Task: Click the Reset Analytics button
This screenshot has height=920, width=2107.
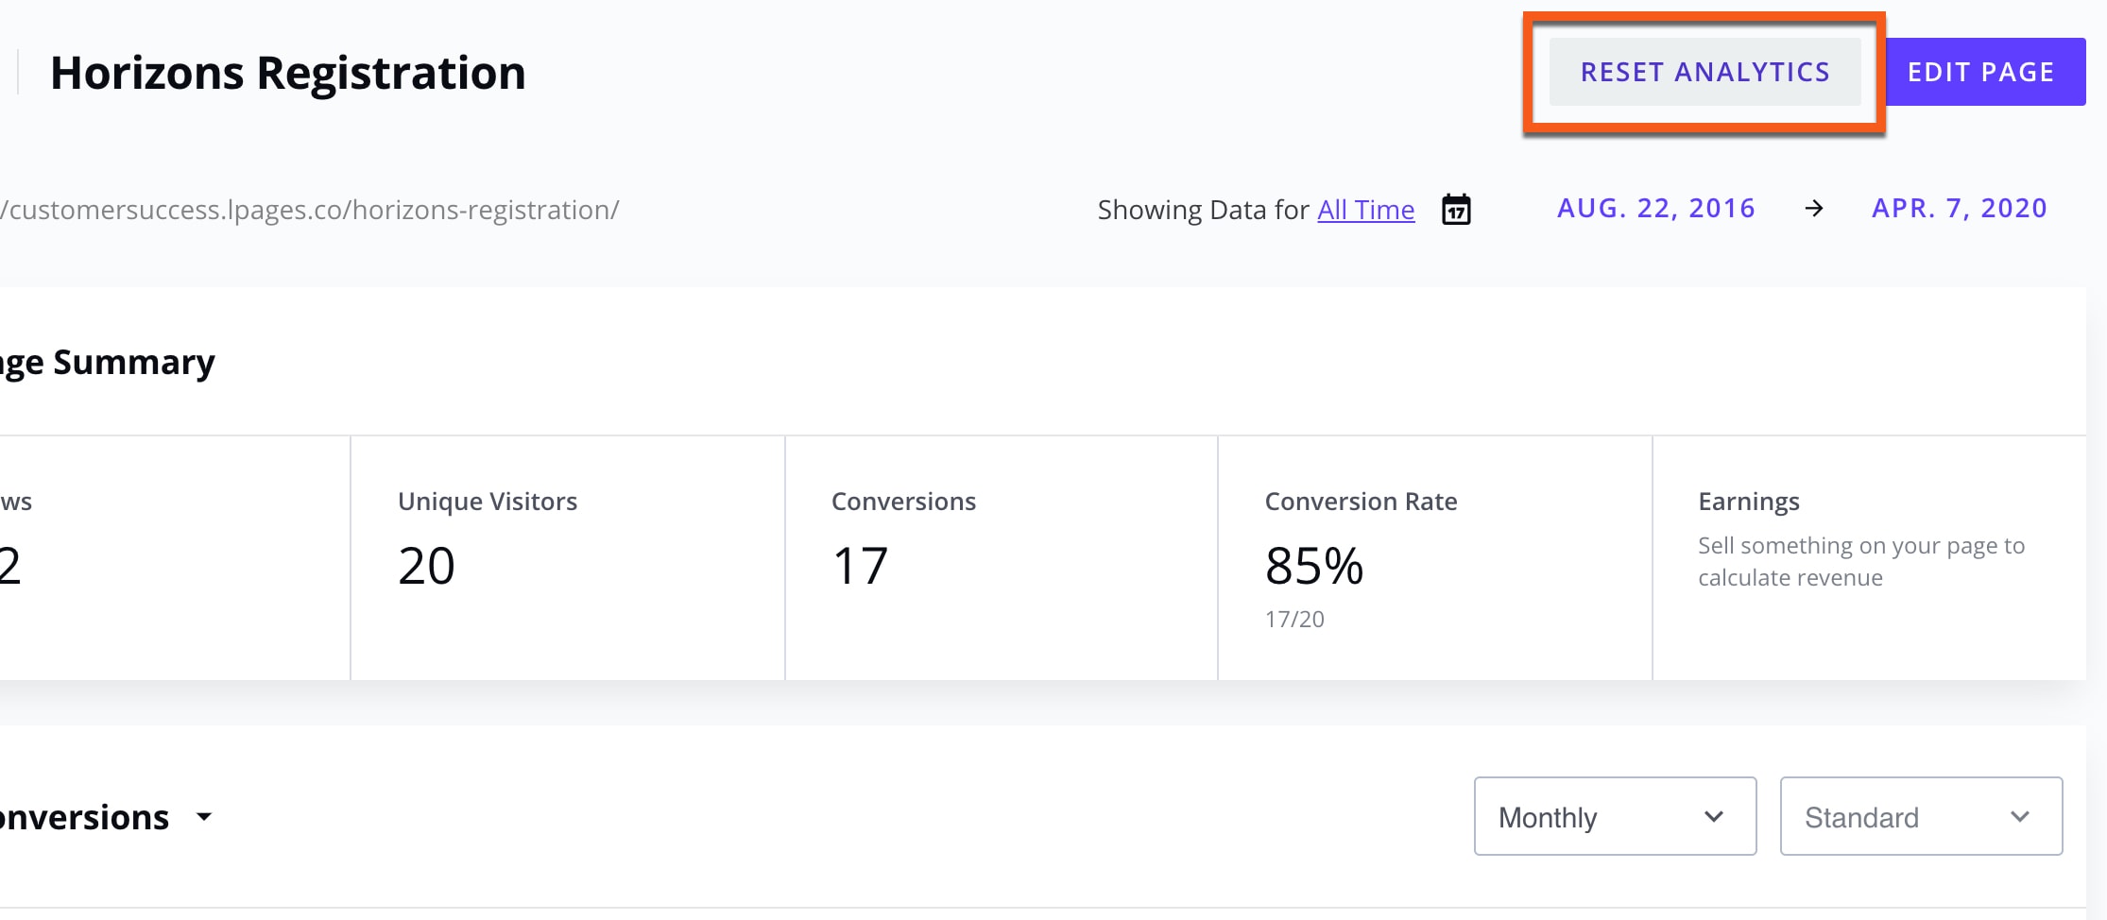Action: pyautogui.click(x=1704, y=72)
